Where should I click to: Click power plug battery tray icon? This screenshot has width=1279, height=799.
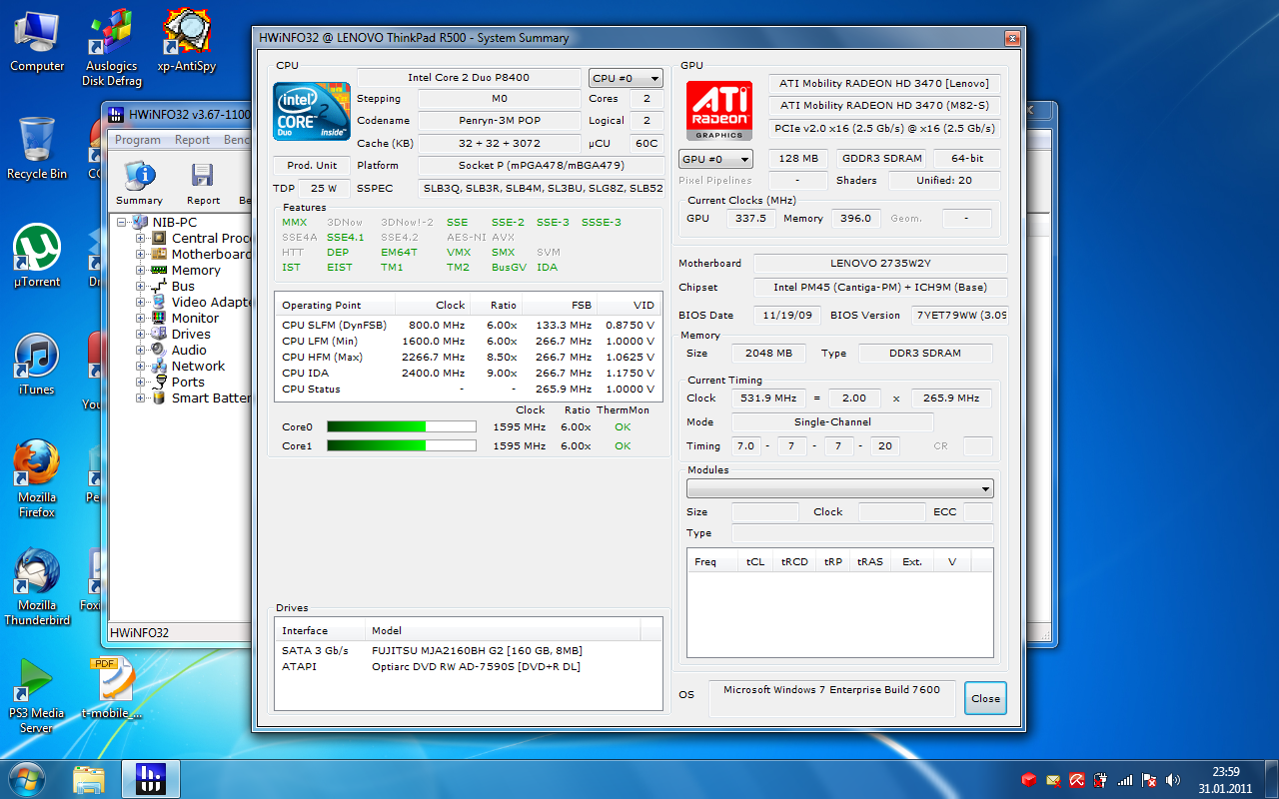[x=1101, y=779]
